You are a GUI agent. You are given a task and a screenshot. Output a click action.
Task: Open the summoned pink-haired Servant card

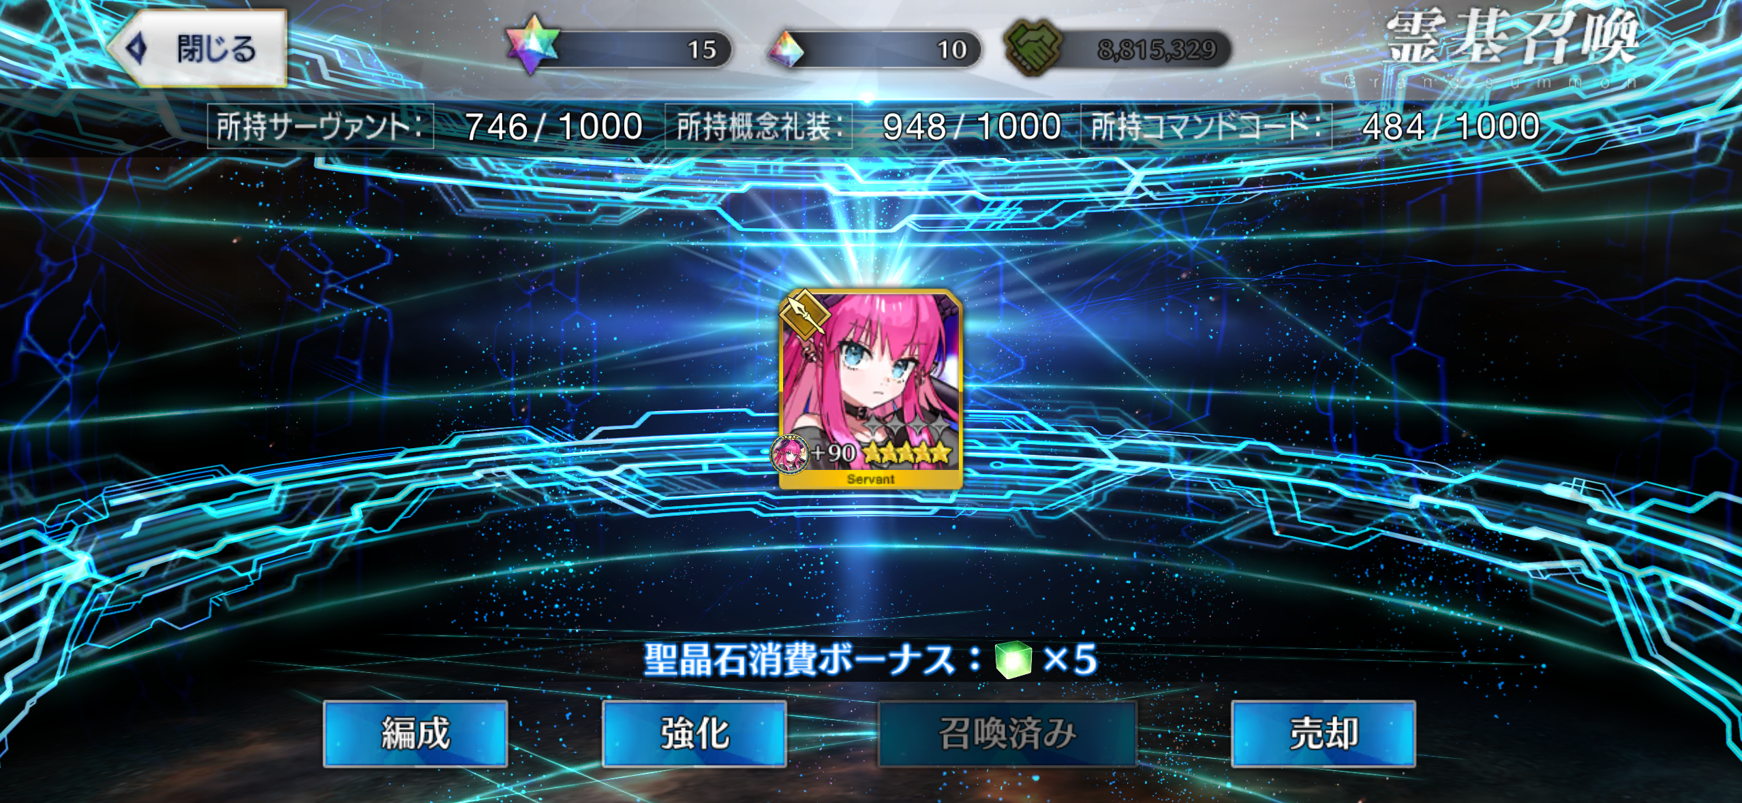pos(870,389)
